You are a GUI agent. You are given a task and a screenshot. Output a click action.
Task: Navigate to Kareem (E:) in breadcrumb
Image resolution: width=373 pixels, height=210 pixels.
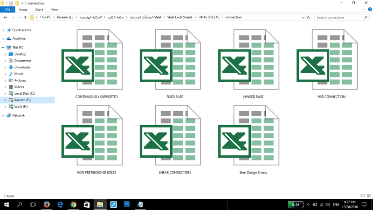click(x=65, y=17)
